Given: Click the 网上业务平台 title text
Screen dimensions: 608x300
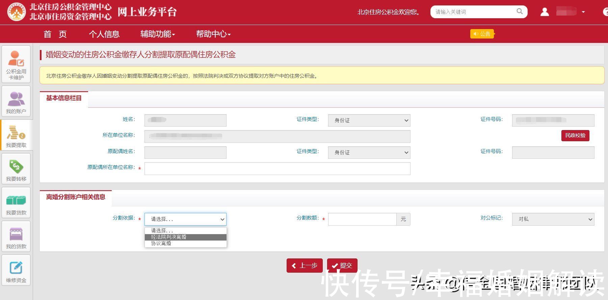Looking at the screenshot, I should pyautogui.click(x=147, y=12).
